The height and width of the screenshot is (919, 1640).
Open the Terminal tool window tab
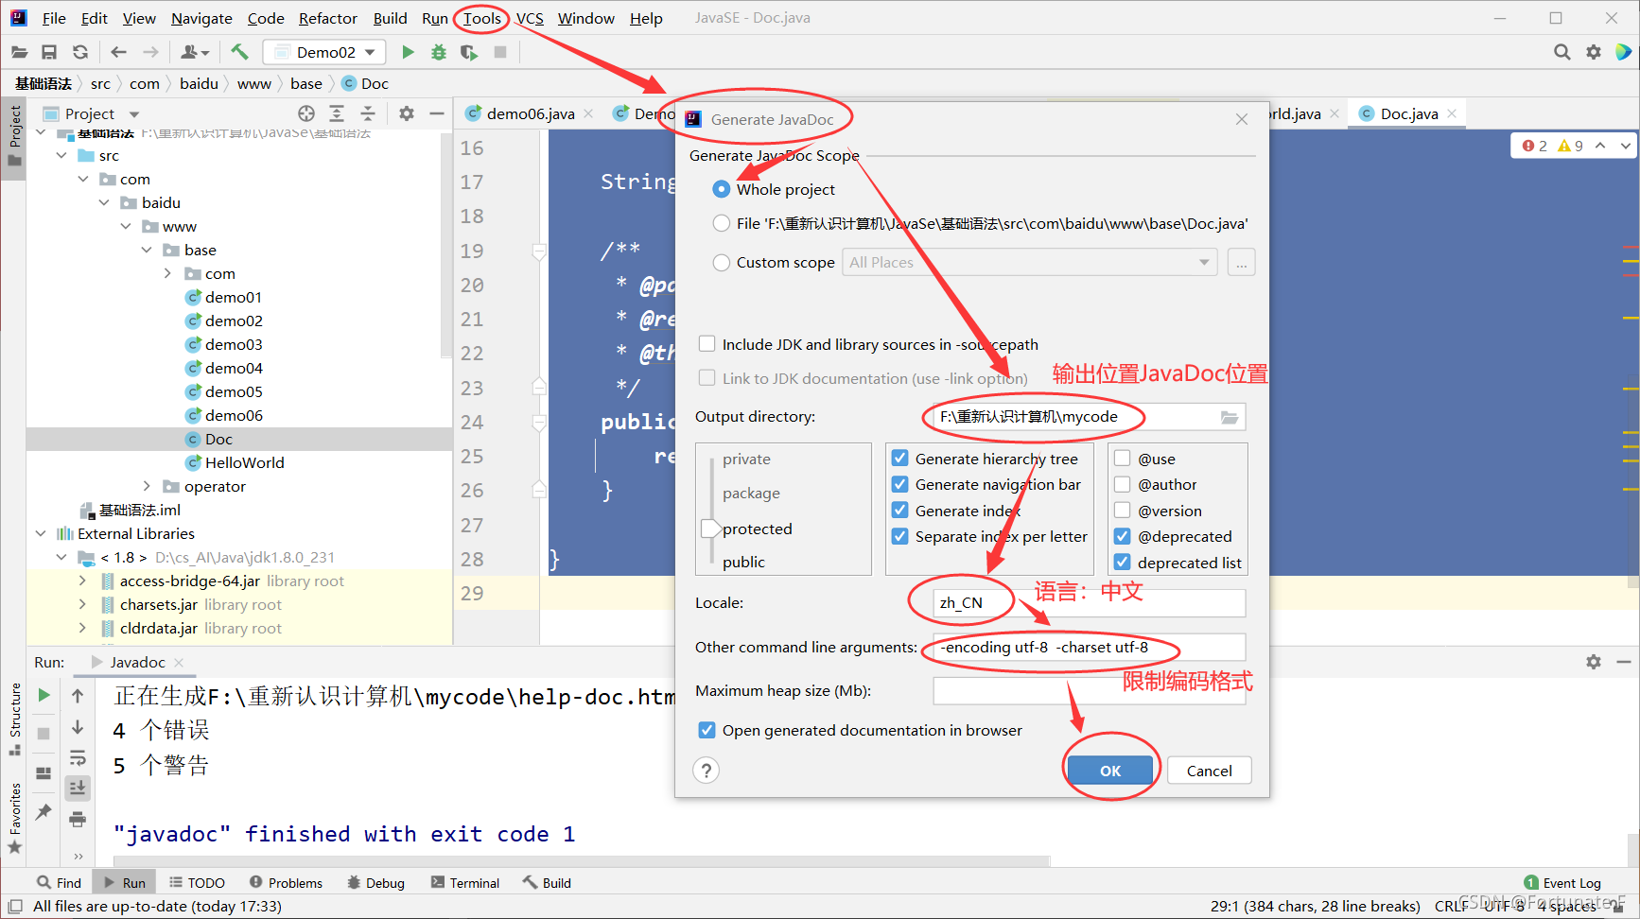(465, 883)
